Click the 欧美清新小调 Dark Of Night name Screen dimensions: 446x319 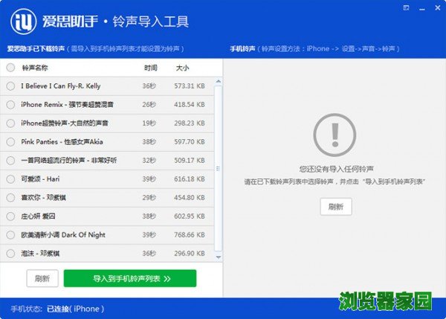click(63, 235)
